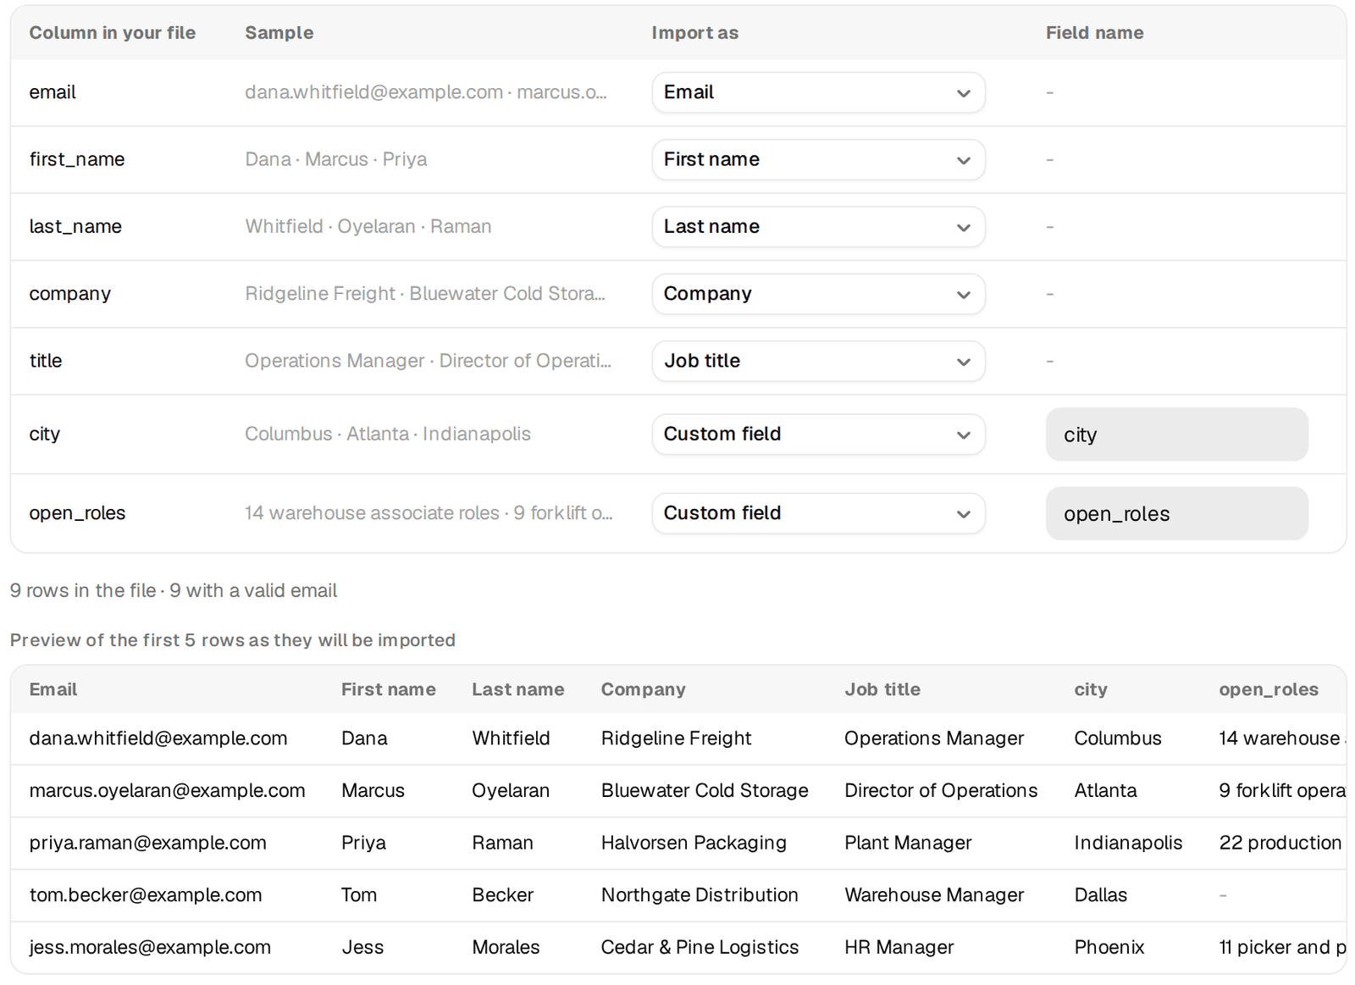The image size is (1355, 985).
Task: Click the Phoenix city cell
Action: point(1109,948)
